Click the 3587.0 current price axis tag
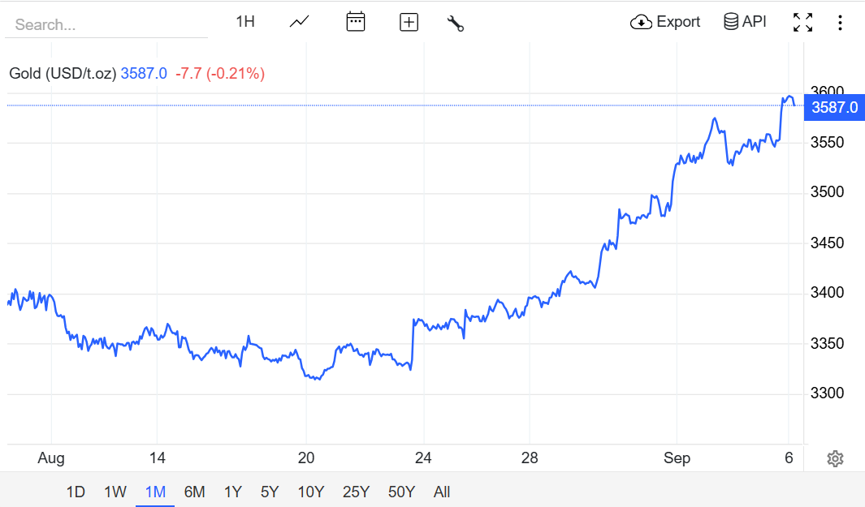The width and height of the screenshot is (865, 507). [835, 107]
